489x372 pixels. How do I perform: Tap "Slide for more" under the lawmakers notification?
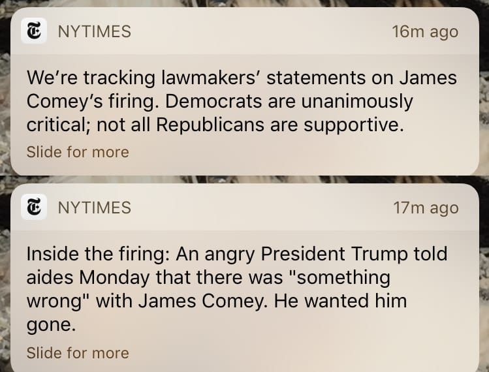[x=78, y=152]
